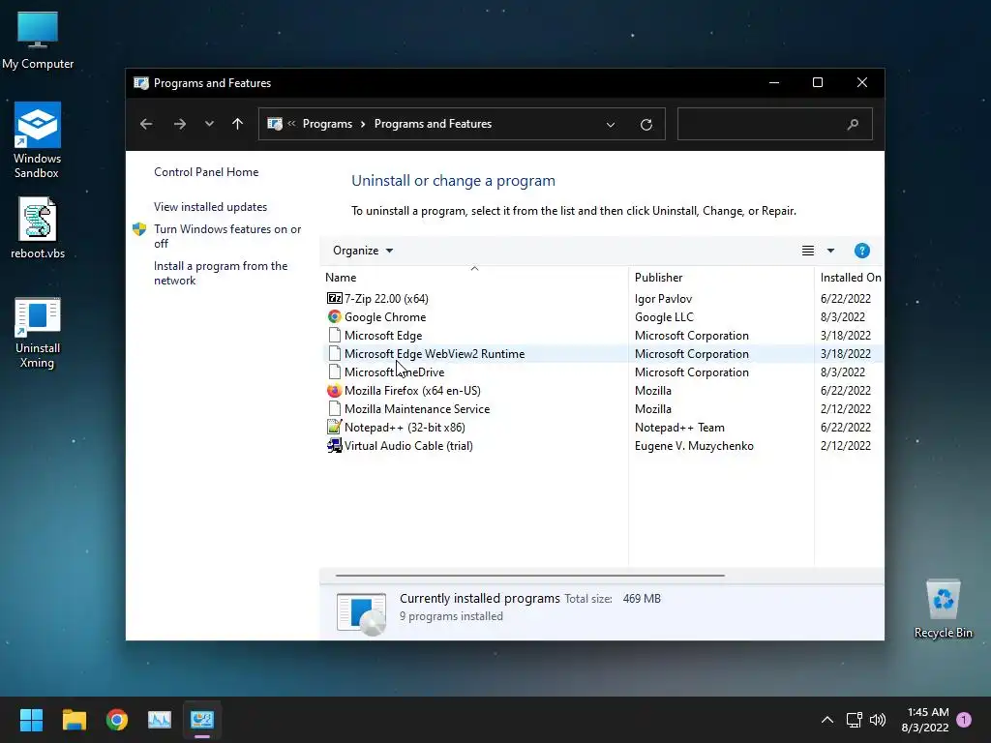Image resolution: width=991 pixels, height=743 pixels.
Task: Click the Virtual Audio Cable icon
Action: click(x=334, y=445)
